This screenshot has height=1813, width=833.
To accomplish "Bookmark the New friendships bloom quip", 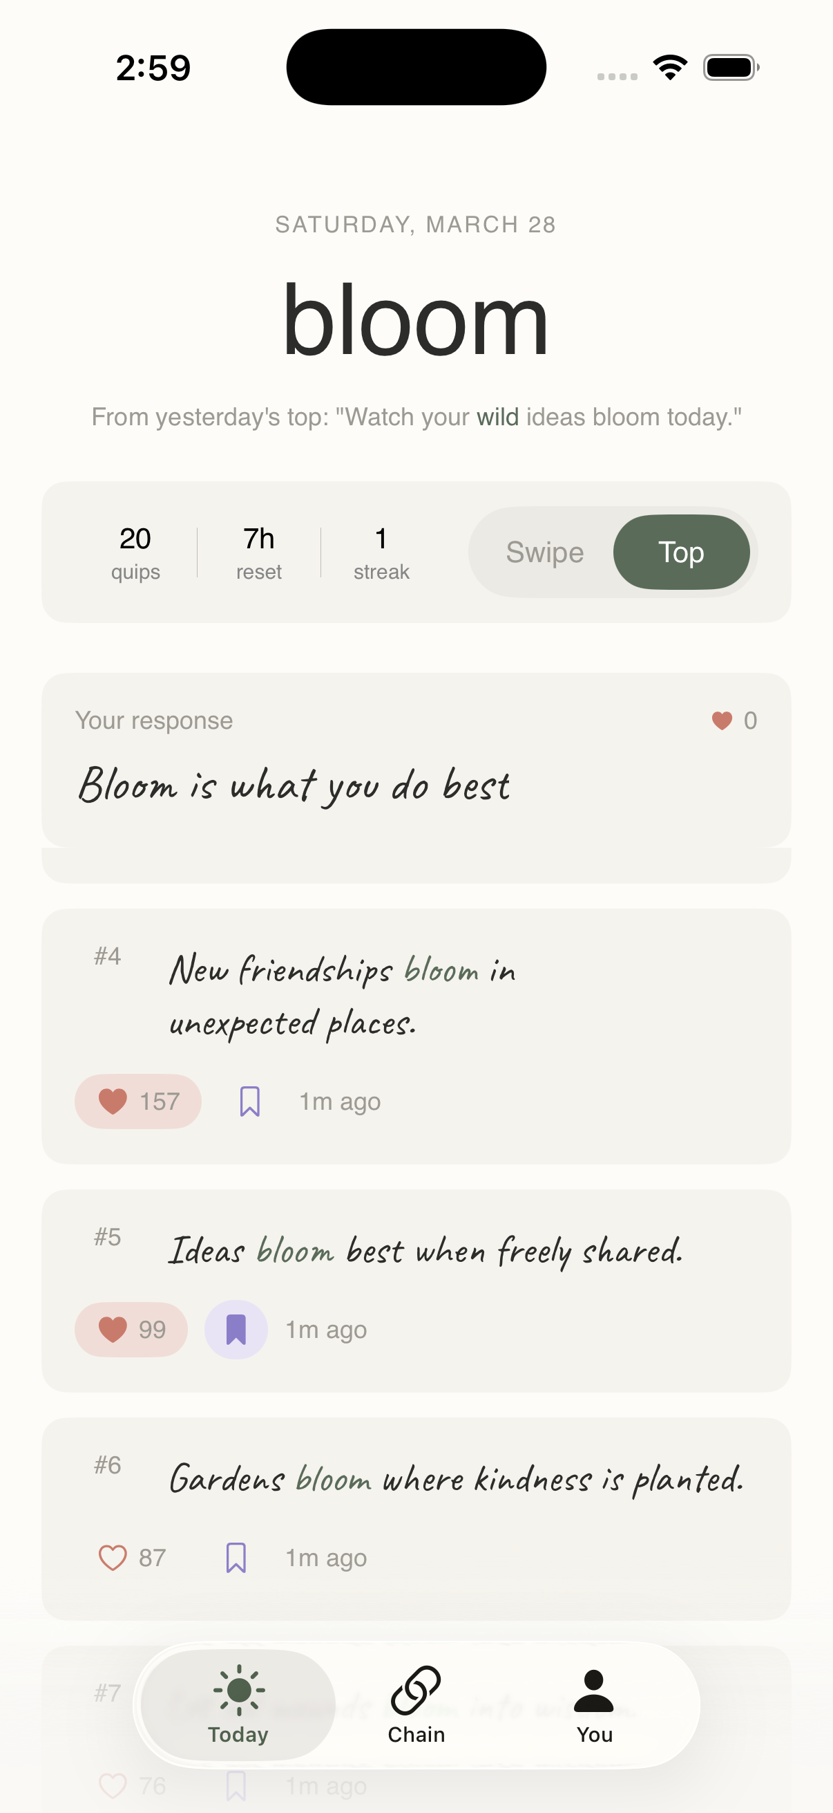I will click(x=249, y=1101).
